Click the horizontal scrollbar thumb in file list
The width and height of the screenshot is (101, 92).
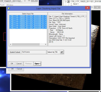(x=26, y=44)
